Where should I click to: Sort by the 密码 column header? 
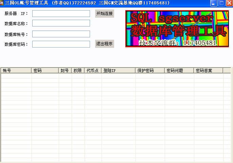[x=45, y=71]
